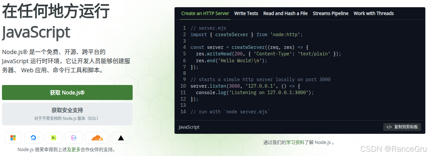This screenshot has height=156, width=428.
Task: Switch to the Write Tests tab
Action: click(246, 13)
